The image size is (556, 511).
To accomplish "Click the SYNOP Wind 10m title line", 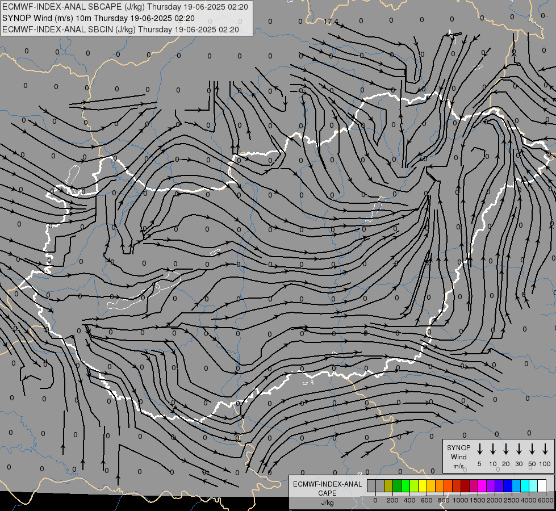I will 98,18.
